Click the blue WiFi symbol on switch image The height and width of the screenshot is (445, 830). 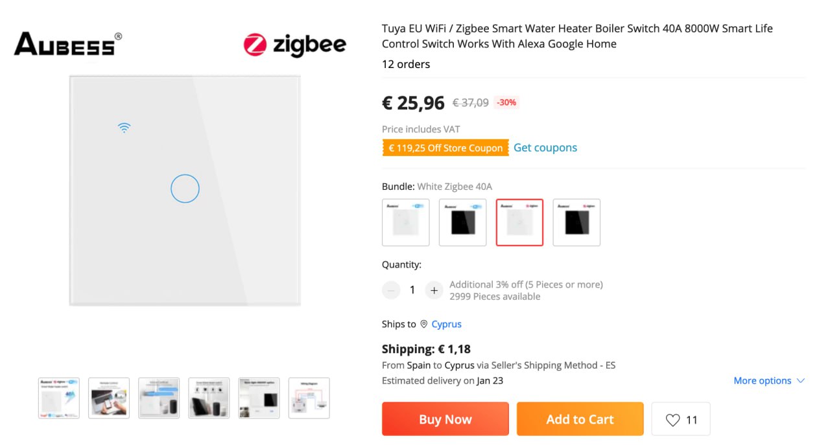[x=124, y=128]
